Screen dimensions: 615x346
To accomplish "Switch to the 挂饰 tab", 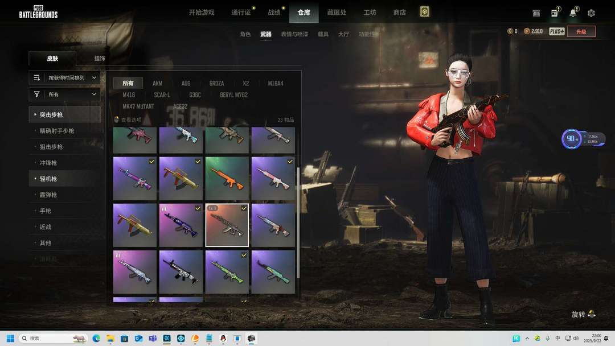I will [100, 59].
